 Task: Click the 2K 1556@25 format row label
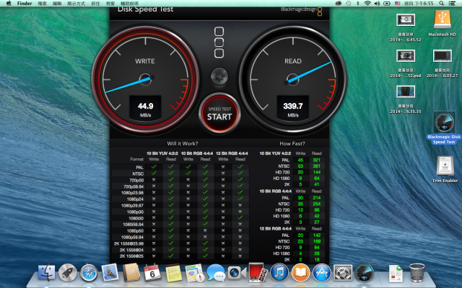pyautogui.click(x=131, y=256)
